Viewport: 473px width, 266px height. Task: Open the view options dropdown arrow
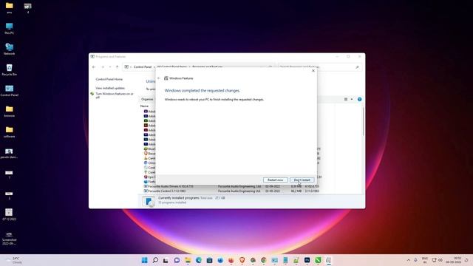352,99
